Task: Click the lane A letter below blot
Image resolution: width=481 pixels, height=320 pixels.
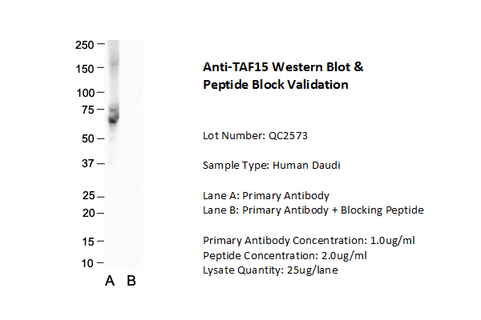Action: tap(111, 281)
